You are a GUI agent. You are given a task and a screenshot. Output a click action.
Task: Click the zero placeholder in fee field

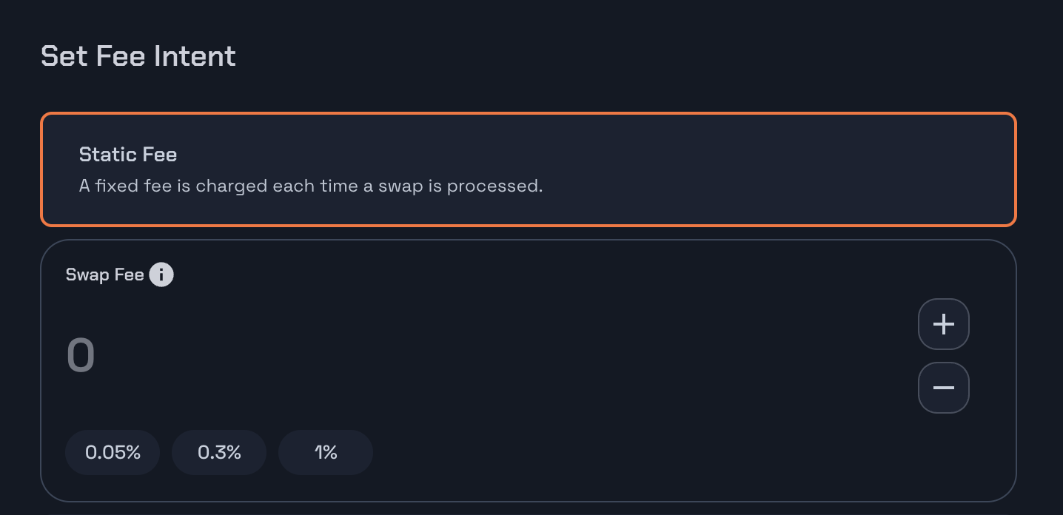coord(81,355)
